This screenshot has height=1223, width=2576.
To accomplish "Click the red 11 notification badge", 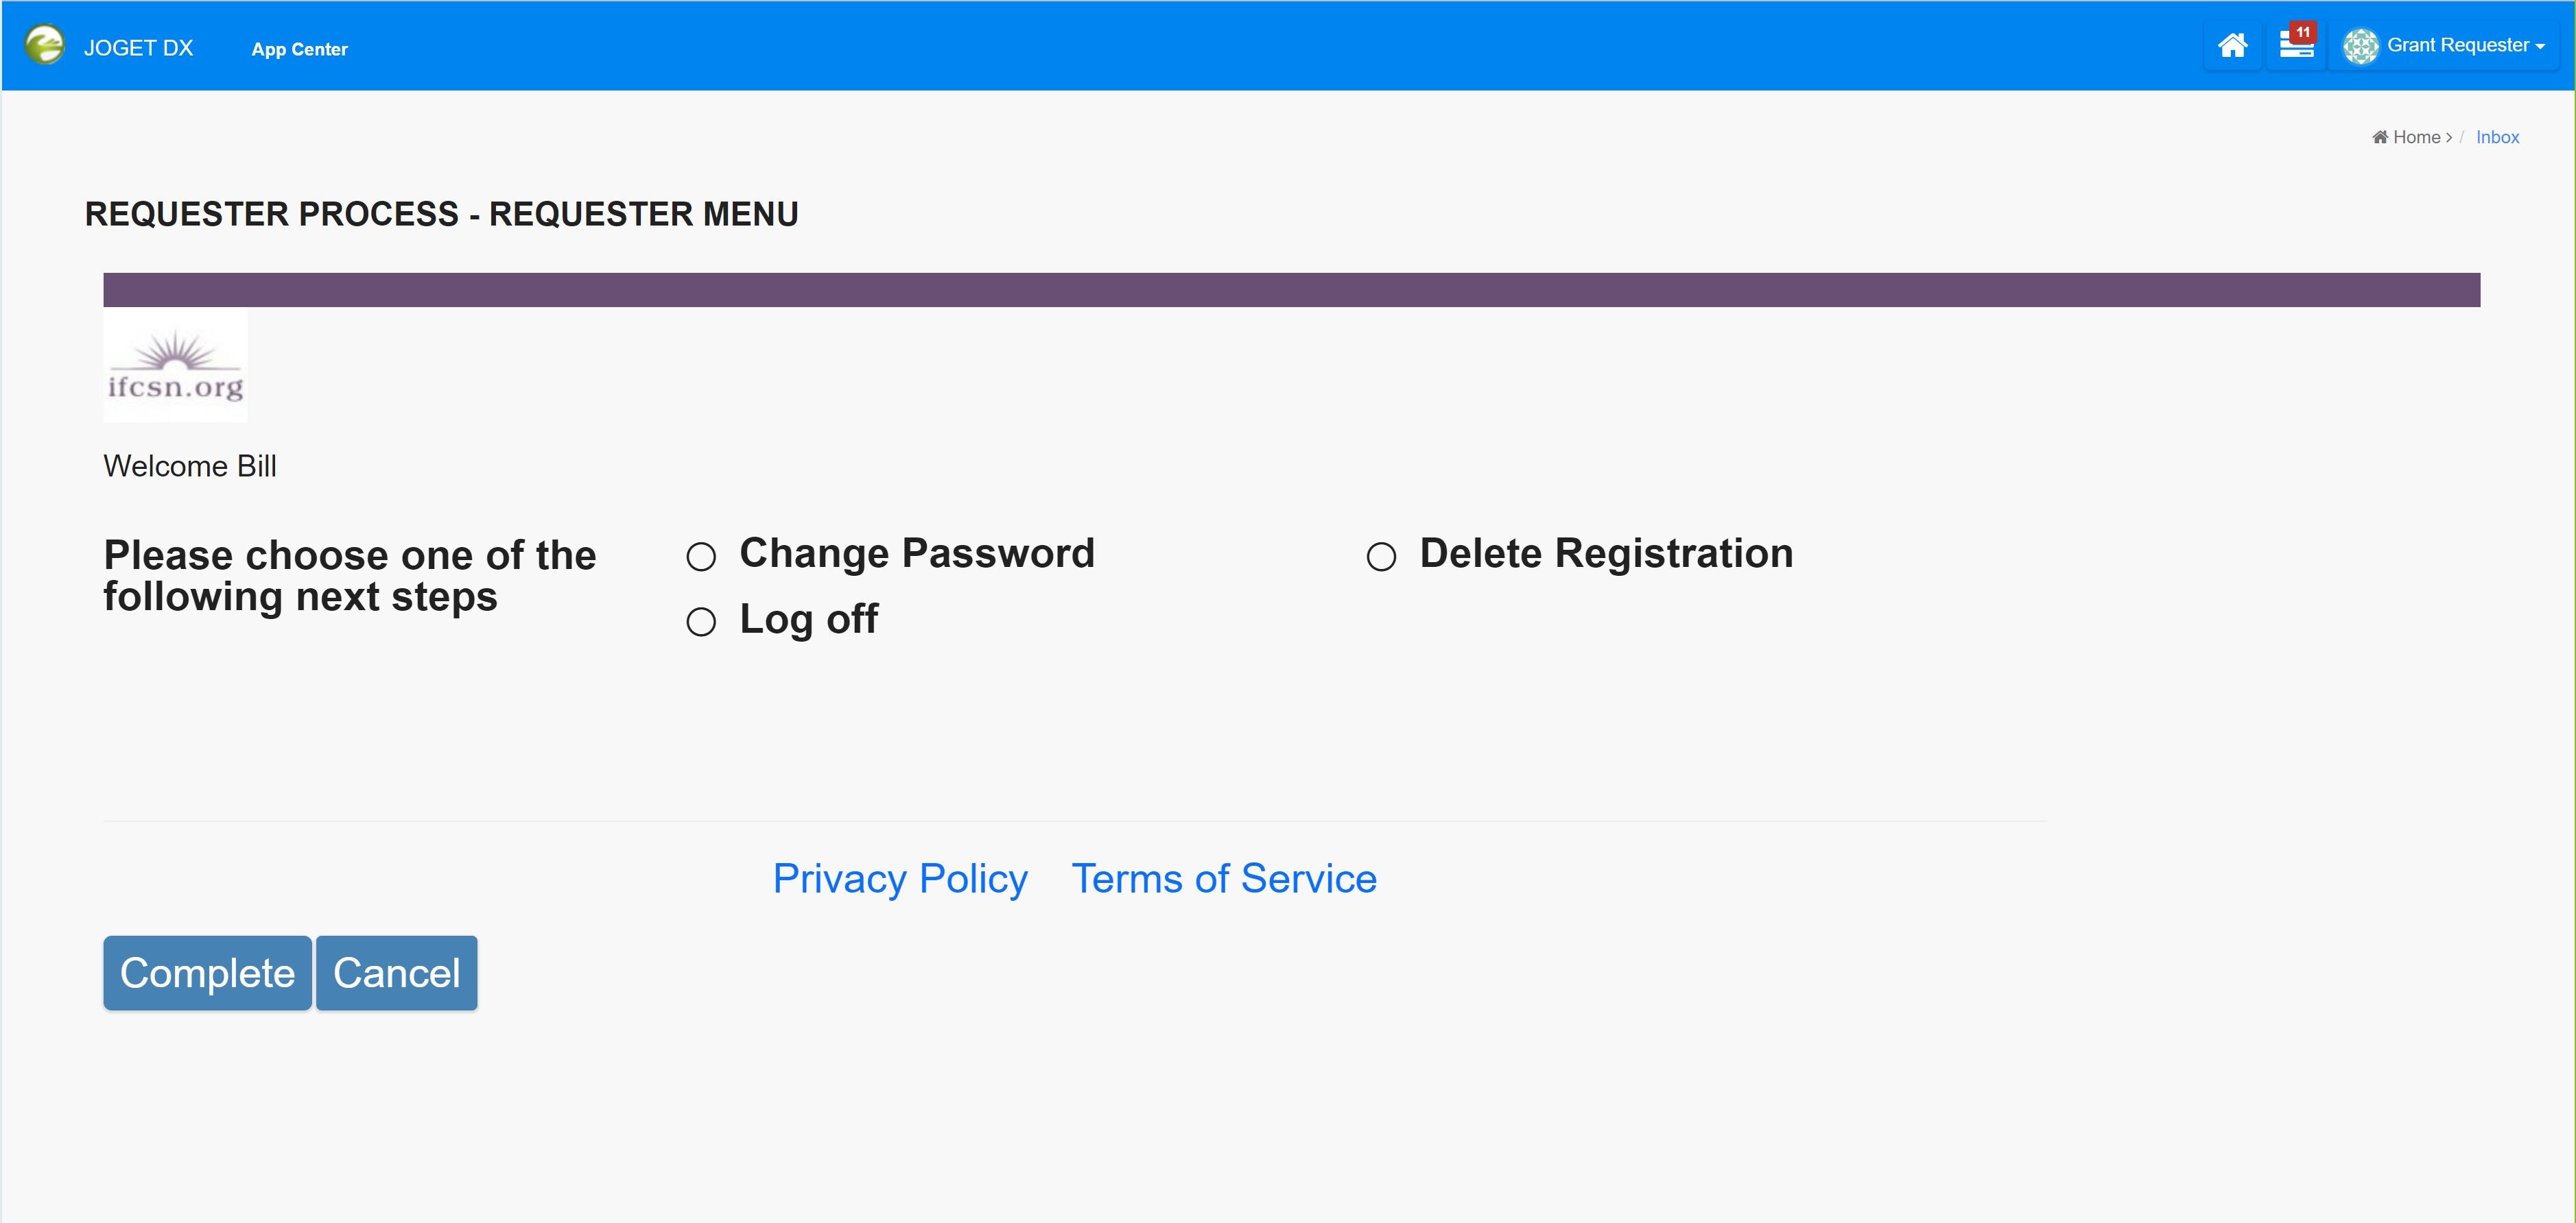I will coord(2303,32).
